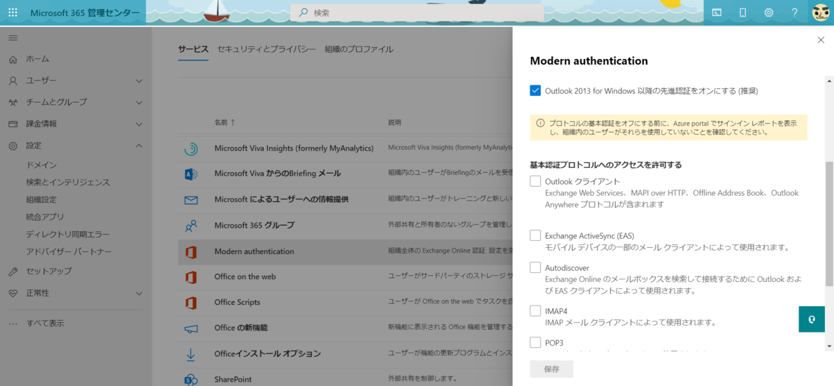Viewport: 834px width, 386px height.
Task: Collapse navigation with hamburger icon
Action: 13,37
